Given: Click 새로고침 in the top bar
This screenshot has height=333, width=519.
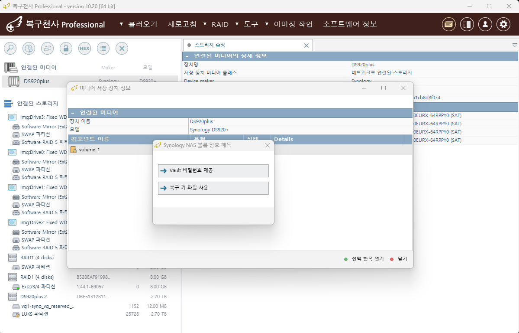Looking at the screenshot, I should click(x=182, y=24).
